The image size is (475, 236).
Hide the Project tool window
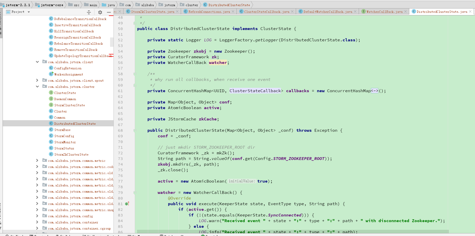pos(109,12)
